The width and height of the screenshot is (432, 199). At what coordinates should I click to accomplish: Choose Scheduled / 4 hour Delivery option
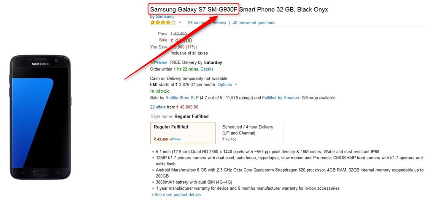point(251,132)
